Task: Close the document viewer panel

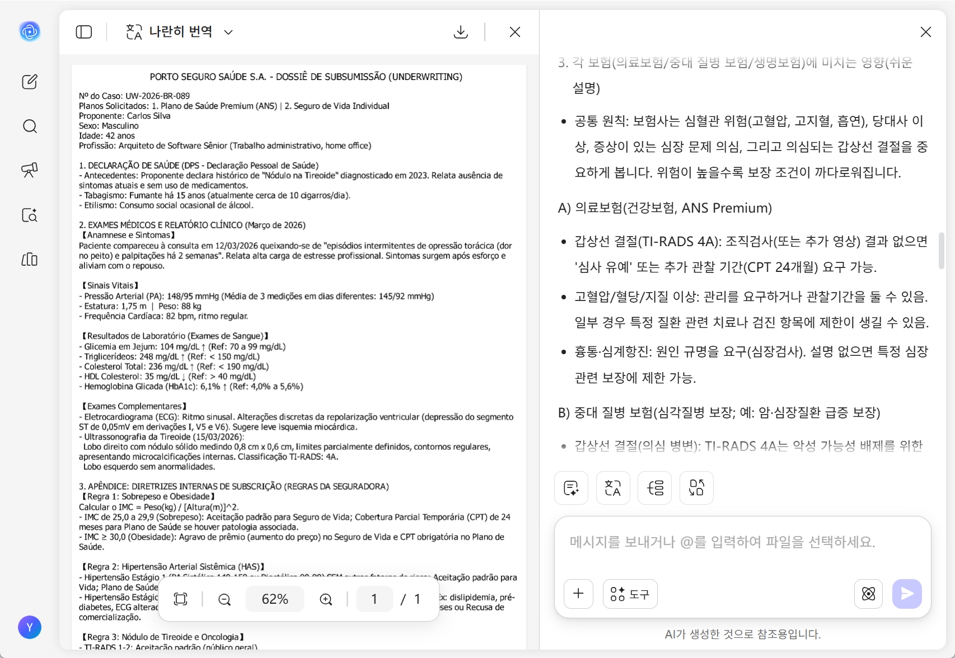Action: 515,32
